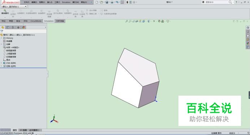Return to the Previous View
Image resolution: width=250 pixels, height=135 pixels.
pyautogui.click(x=133, y=21)
